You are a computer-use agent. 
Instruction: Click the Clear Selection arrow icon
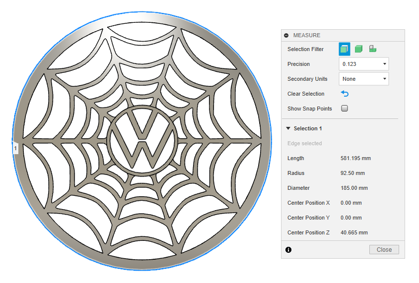(345, 94)
